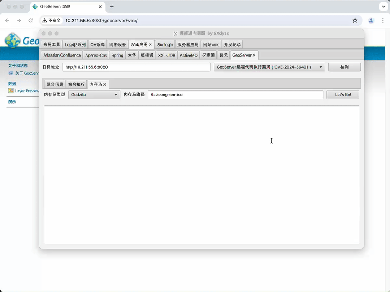The image size is (390, 292).
Task: Reload the GeoServer page
Action: coord(31,21)
